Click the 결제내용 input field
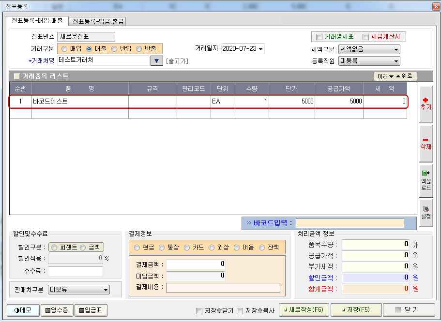441x322 pixels. 223,288
